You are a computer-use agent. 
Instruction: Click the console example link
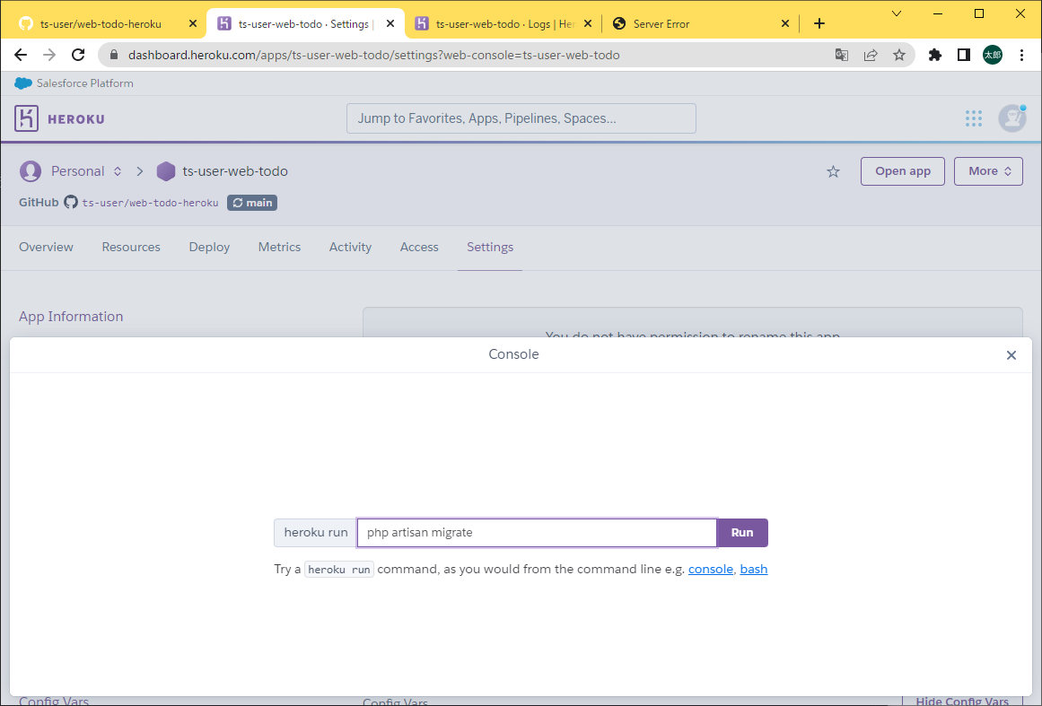point(711,569)
